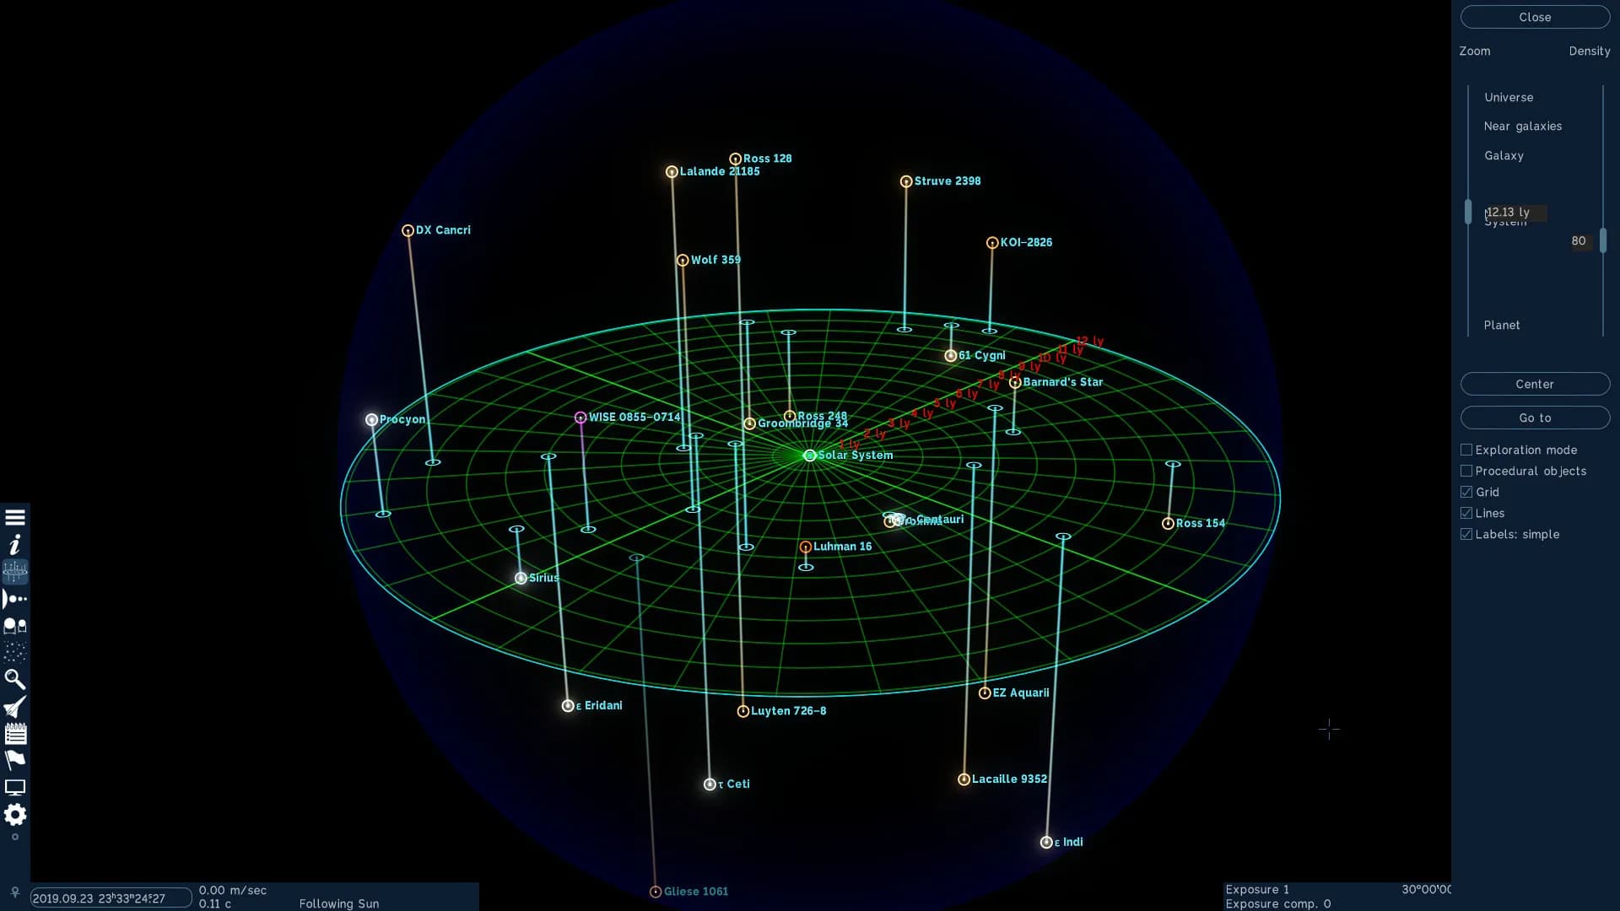Screen dimensions: 1620x911
Task: Click the Go to button
Action: (x=1535, y=418)
